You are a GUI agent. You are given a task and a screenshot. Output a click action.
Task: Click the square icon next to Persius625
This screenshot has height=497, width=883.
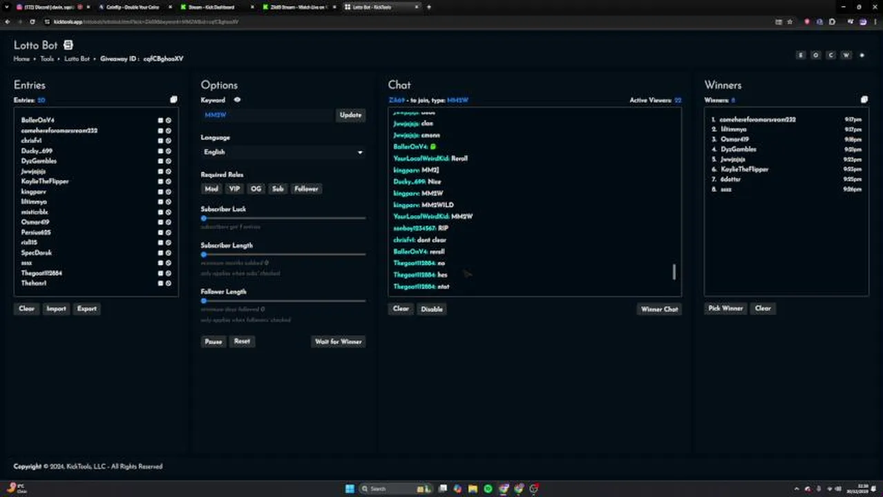click(x=160, y=232)
